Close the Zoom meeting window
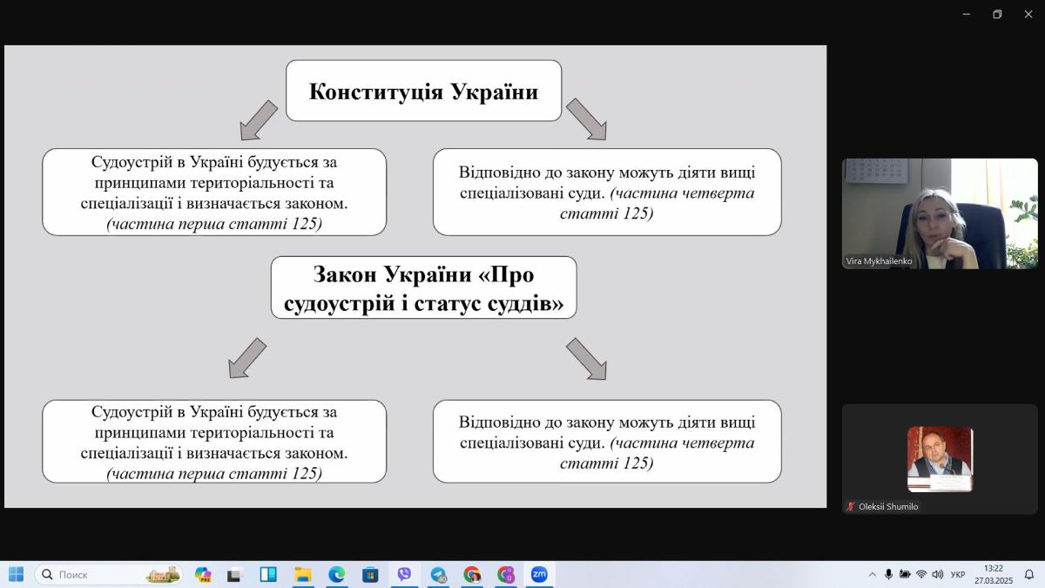The width and height of the screenshot is (1045, 588). [1028, 14]
